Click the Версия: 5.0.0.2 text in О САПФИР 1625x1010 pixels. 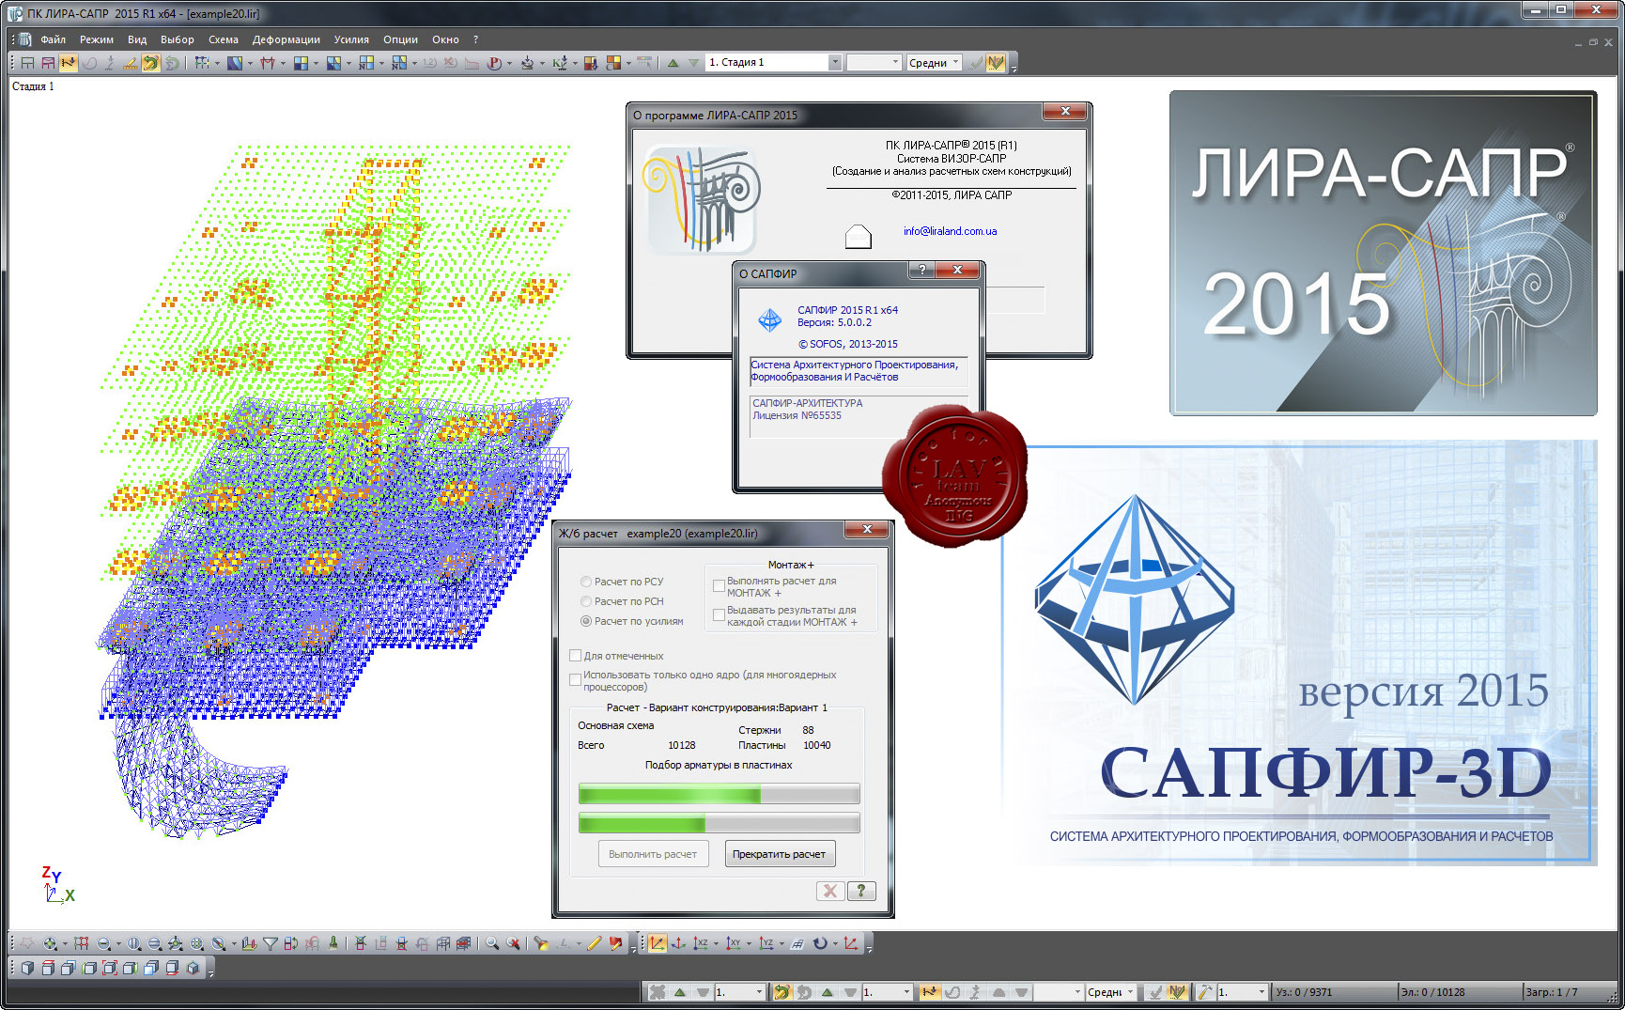click(834, 322)
